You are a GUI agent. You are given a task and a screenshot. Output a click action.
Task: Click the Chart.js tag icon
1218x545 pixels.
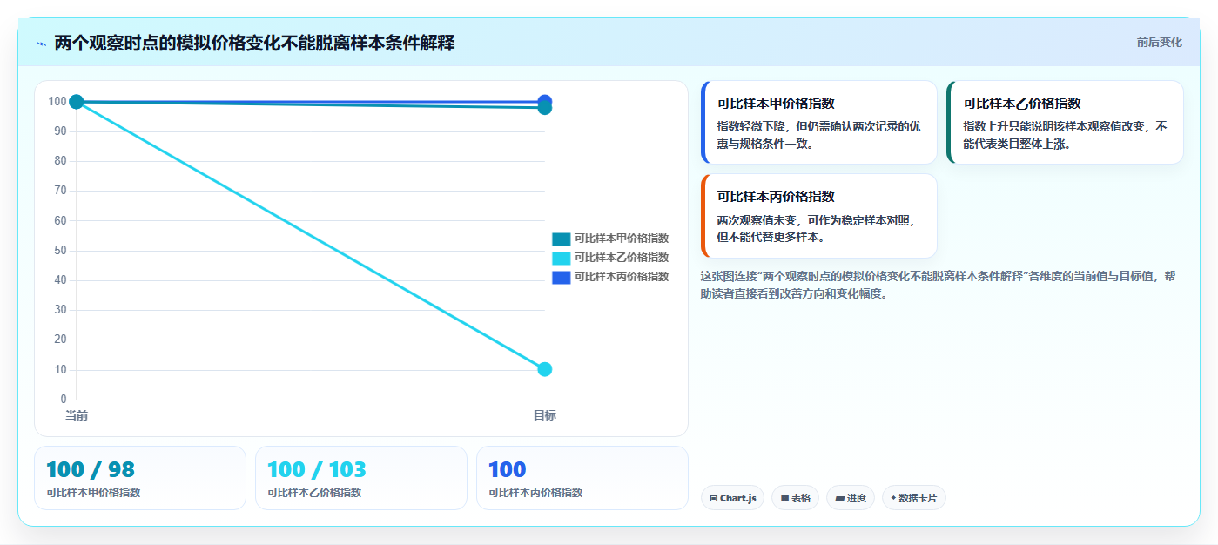click(714, 499)
